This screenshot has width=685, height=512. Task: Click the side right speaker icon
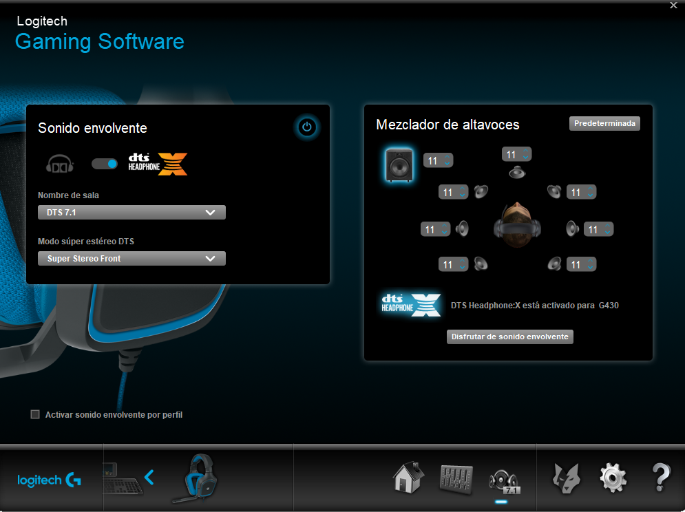[572, 228]
